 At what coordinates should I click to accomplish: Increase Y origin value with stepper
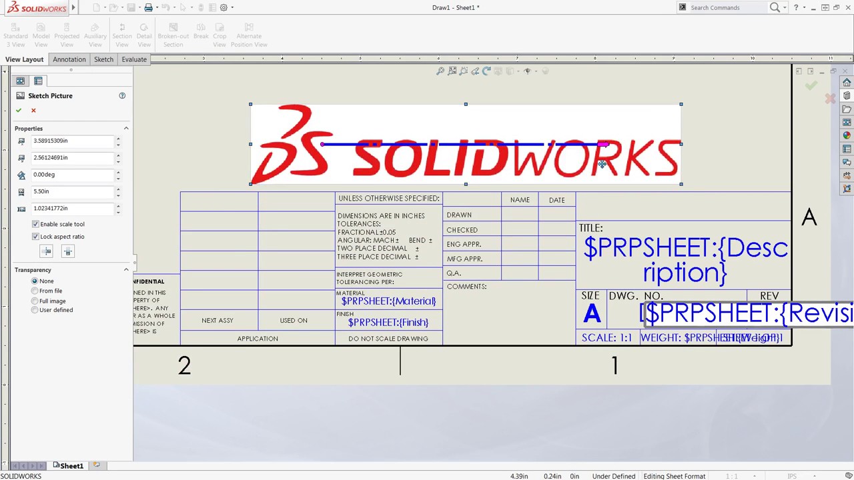click(x=118, y=155)
